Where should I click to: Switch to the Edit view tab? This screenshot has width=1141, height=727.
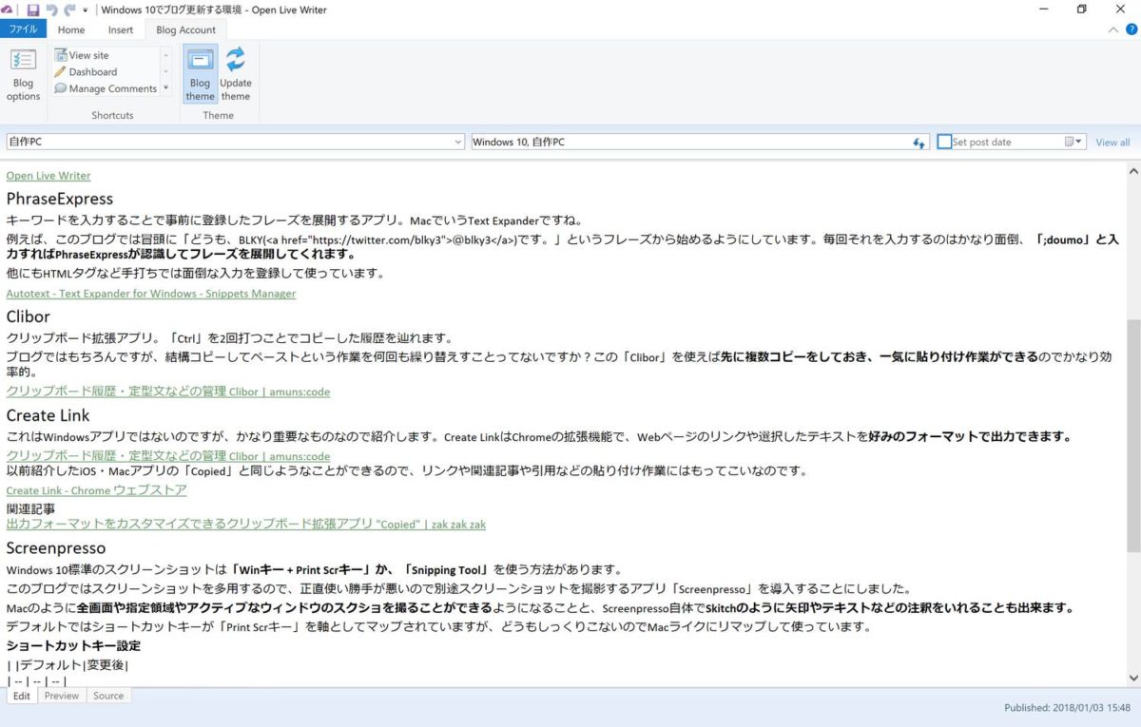pyautogui.click(x=22, y=696)
